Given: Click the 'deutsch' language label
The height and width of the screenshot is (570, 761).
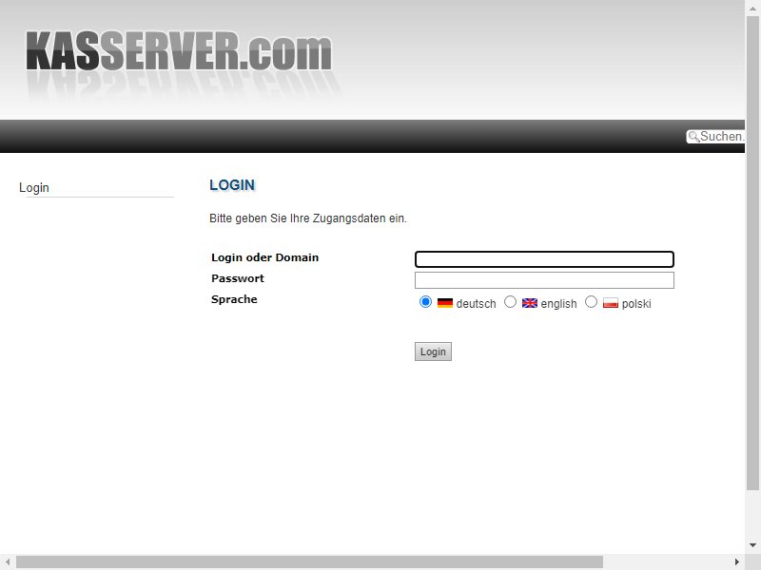Looking at the screenshot, I should 477,304.
